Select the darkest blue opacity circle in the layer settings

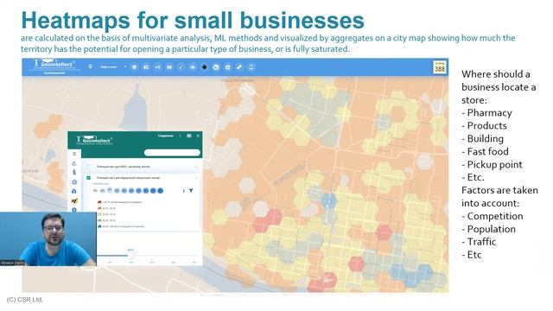point(160,191)
